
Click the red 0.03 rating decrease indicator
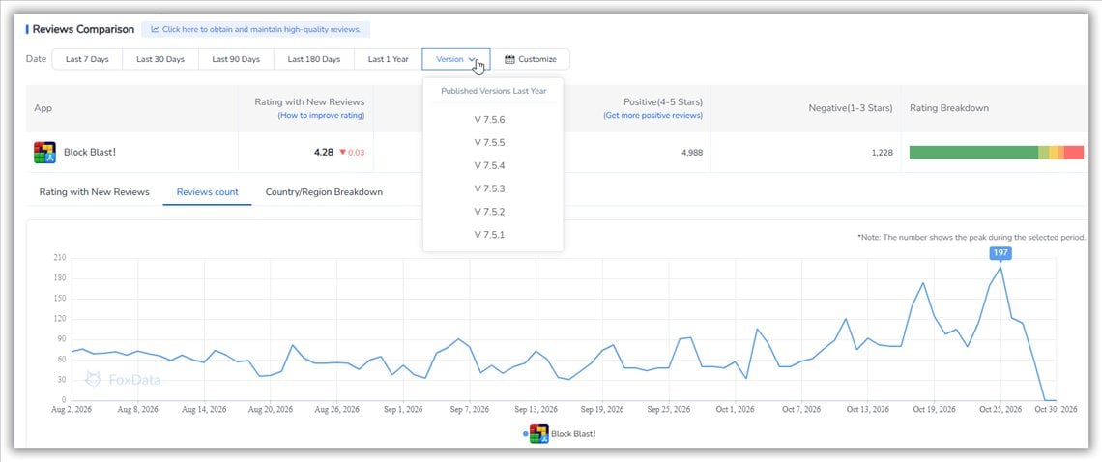[352, 153]
